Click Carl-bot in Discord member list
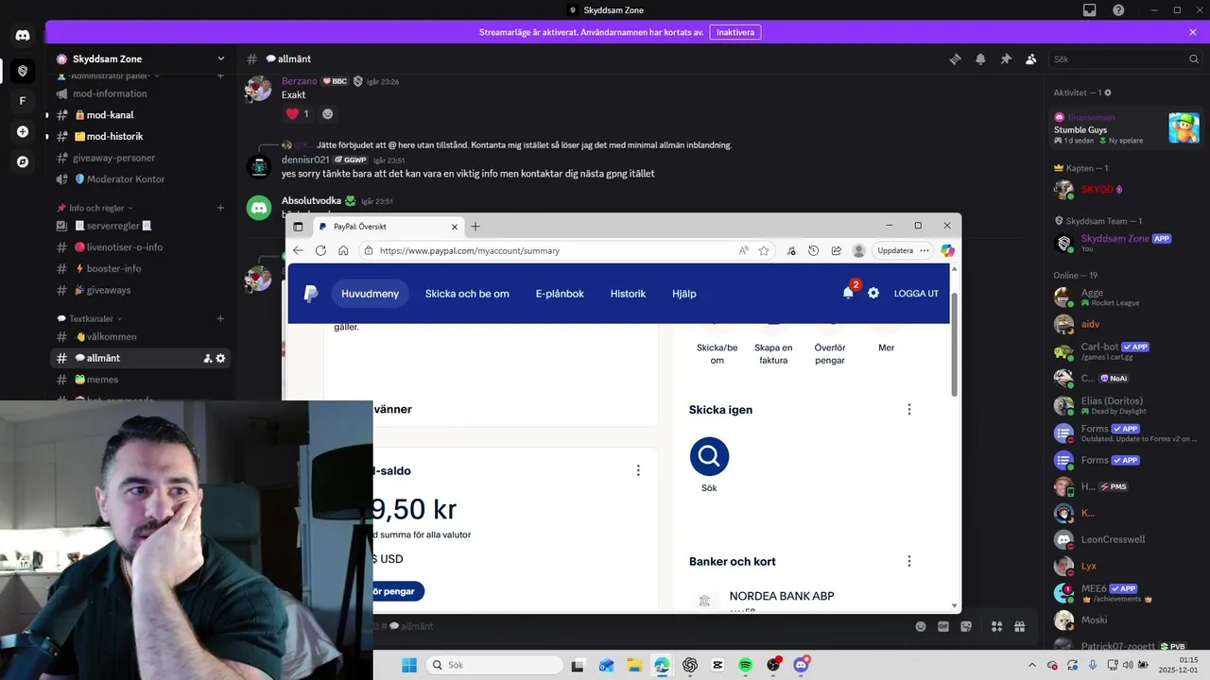The image size is (1210, 680). pyautogui.click(x=1126, y=351)
